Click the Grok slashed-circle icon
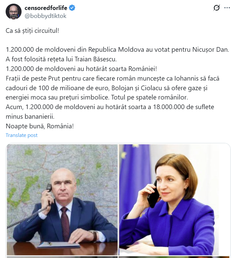This screenshot has height=258, width=235. 216,8
